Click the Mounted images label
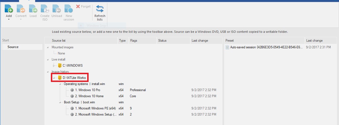 (62, 47)
